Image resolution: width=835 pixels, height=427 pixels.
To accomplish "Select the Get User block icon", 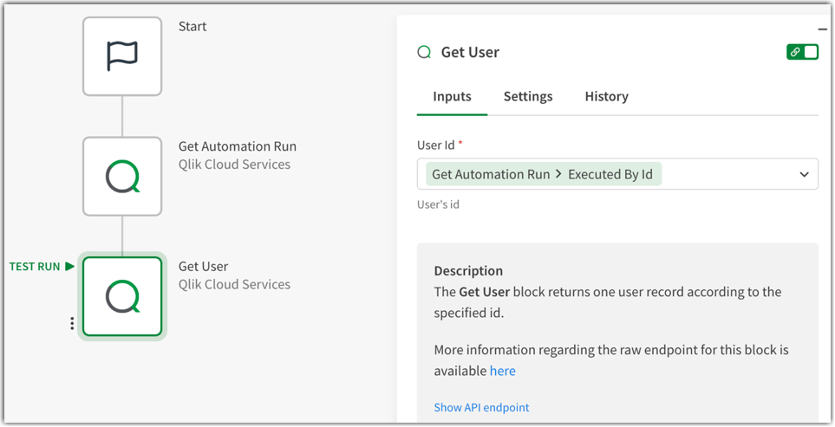I will point(122,296).
